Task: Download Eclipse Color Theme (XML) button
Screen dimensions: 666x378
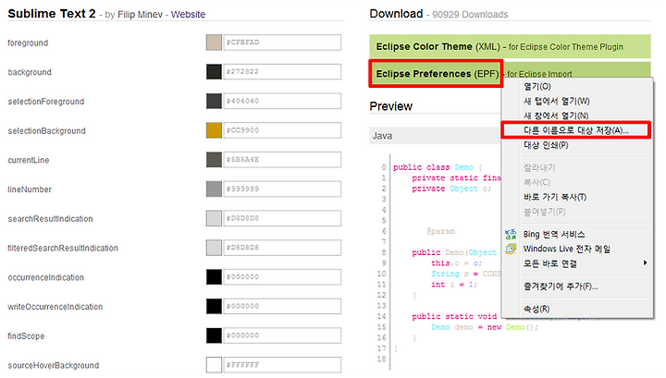Action: 510,46
